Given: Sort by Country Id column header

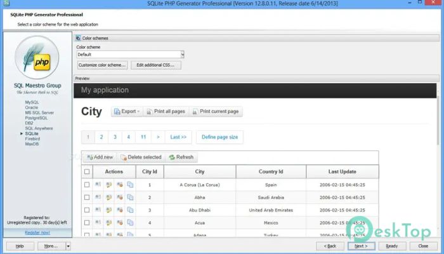Looking at the screenshot, I should tap(271, 171).
